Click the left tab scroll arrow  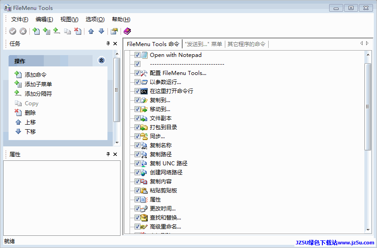tap(361, 43)
